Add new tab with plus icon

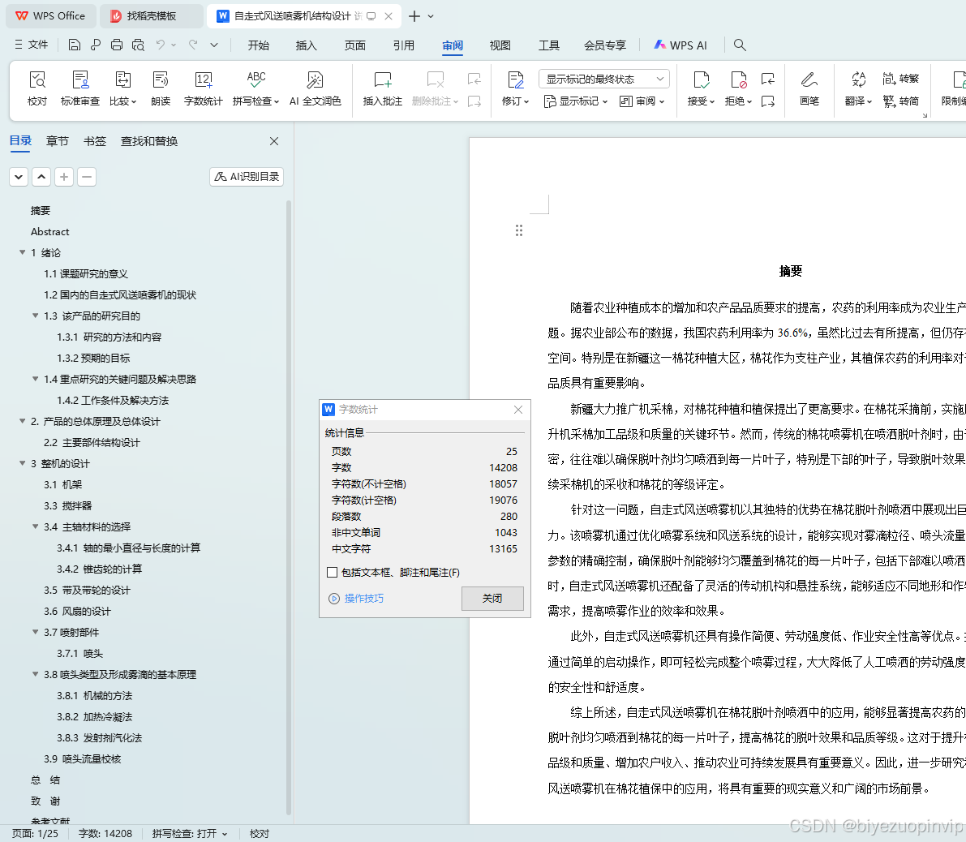point(414,17)
